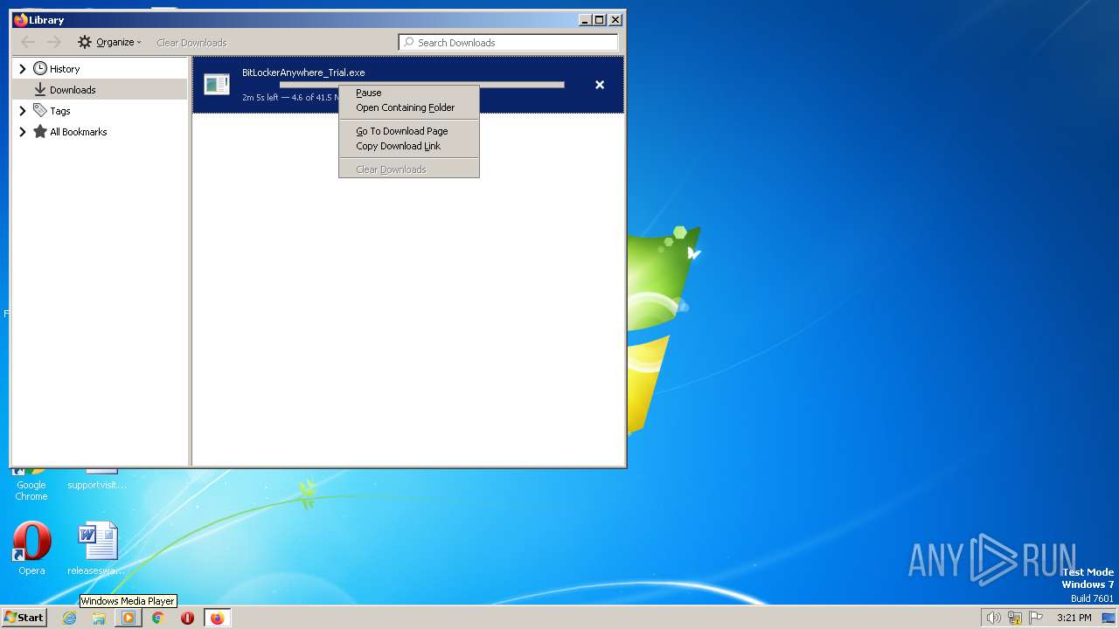Click the supportvisit desktop file
Screen dimensions: 1119x629
(97, 480)
